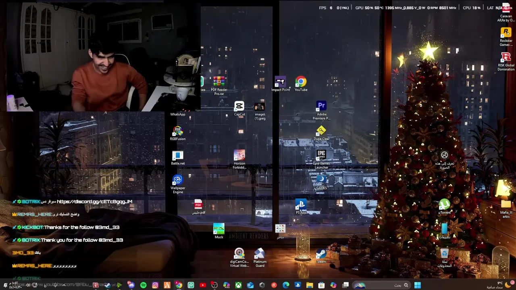The image size is (516, 290).
Task: Open Microsoft Edge on taskbar
Action: pos(286,285)
